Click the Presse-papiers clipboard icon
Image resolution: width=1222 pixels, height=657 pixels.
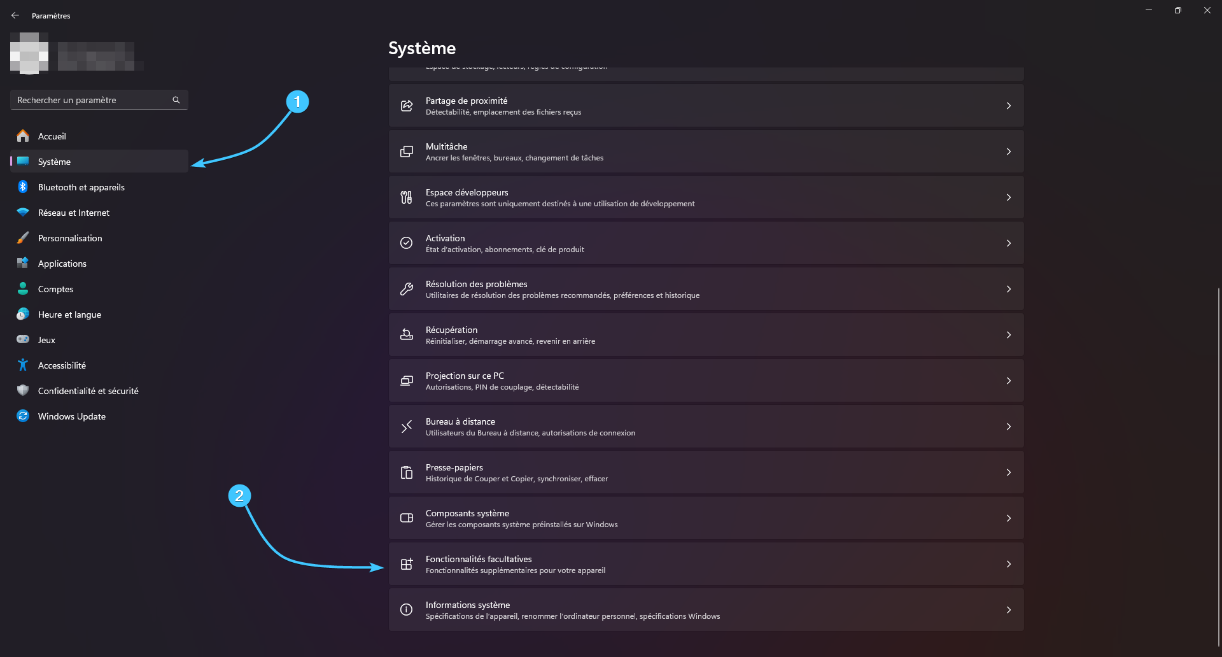[407, 472]
